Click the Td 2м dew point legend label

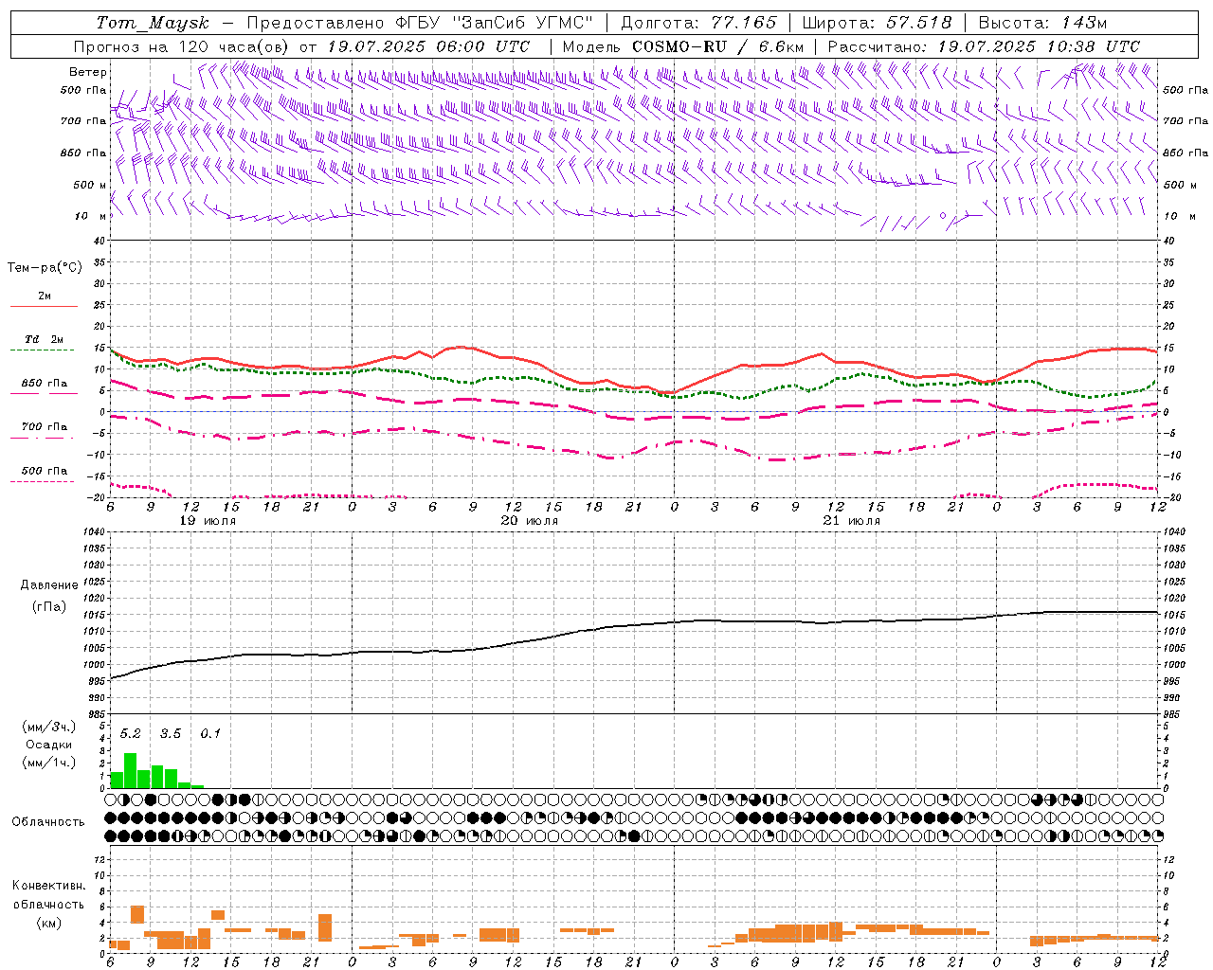(44, 339)
